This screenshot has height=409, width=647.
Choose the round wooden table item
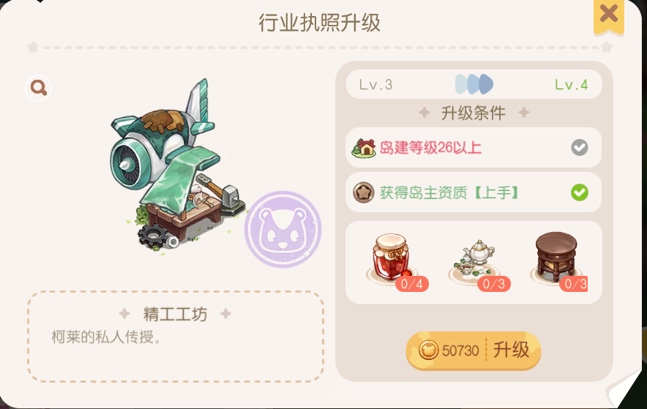[x=556, y=255]
